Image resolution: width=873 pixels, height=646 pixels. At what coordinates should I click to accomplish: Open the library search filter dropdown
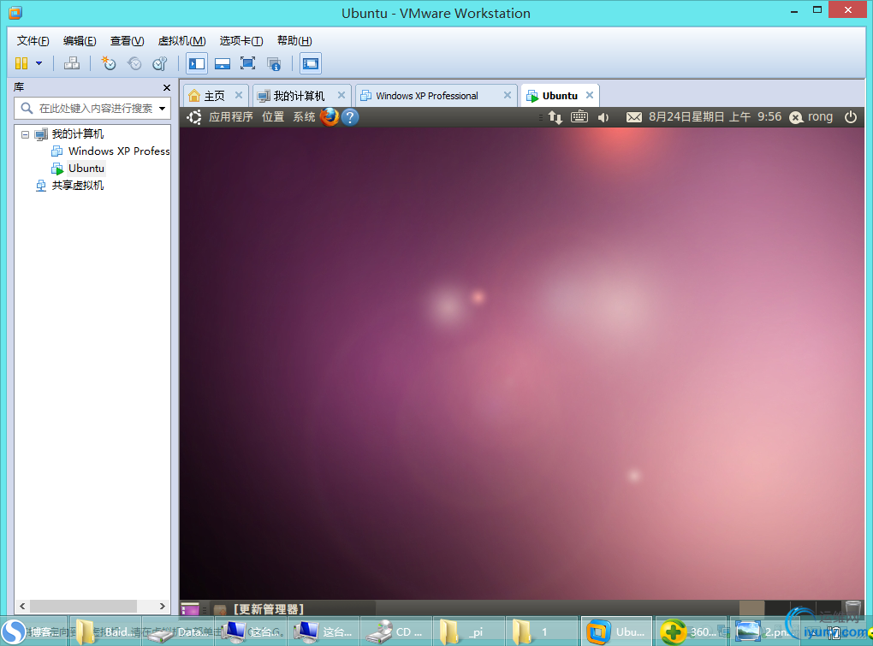tap(163, 109)
